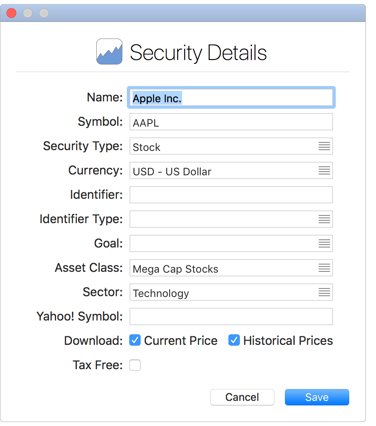The image size is (376, 426).
Task: Open the Security Type dropdown showing Stock
Action: coord(231,146)
